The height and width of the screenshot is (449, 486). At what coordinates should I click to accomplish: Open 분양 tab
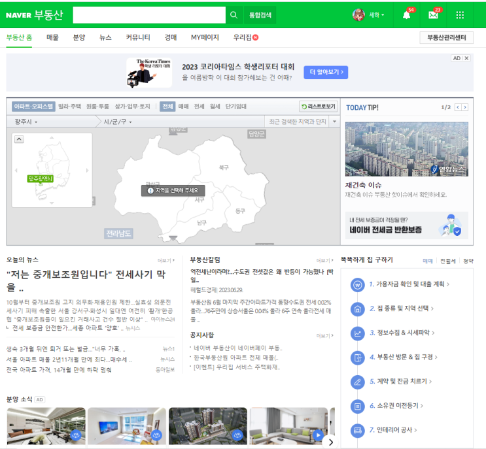click(79, 37)
